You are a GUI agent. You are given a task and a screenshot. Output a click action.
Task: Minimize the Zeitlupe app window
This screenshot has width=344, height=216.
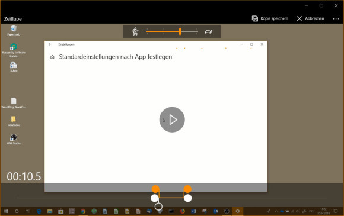pos(307,5)
